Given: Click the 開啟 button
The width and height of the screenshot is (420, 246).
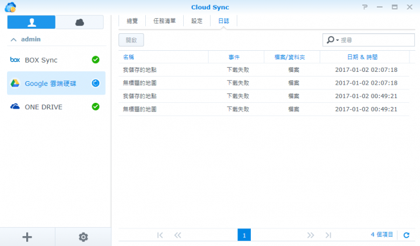Looking at the screenshot, I should pos(131,40).
